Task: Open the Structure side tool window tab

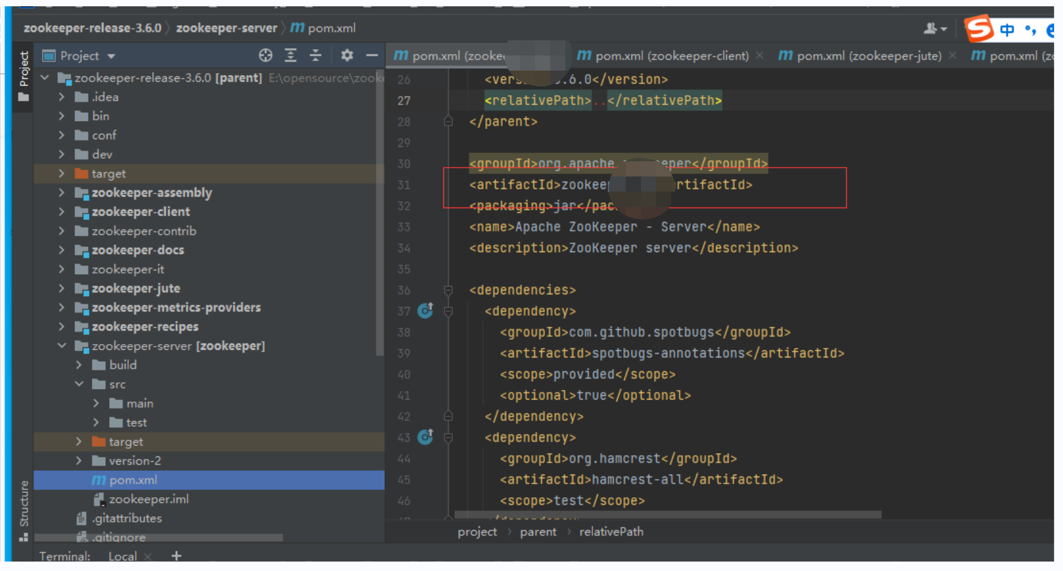Action: 24,510
